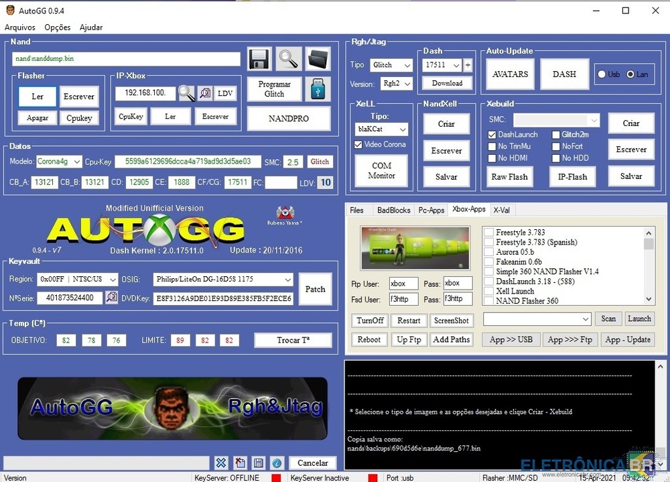This screenshot has width=670, height=482.
Task: Open the OSIG Philips/LiteOn drive dropdown
Action: [288, 280]
